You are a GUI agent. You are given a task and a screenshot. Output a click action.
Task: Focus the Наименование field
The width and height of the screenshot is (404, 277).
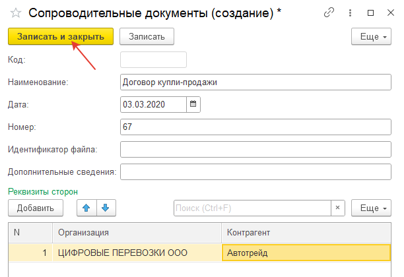255,82
